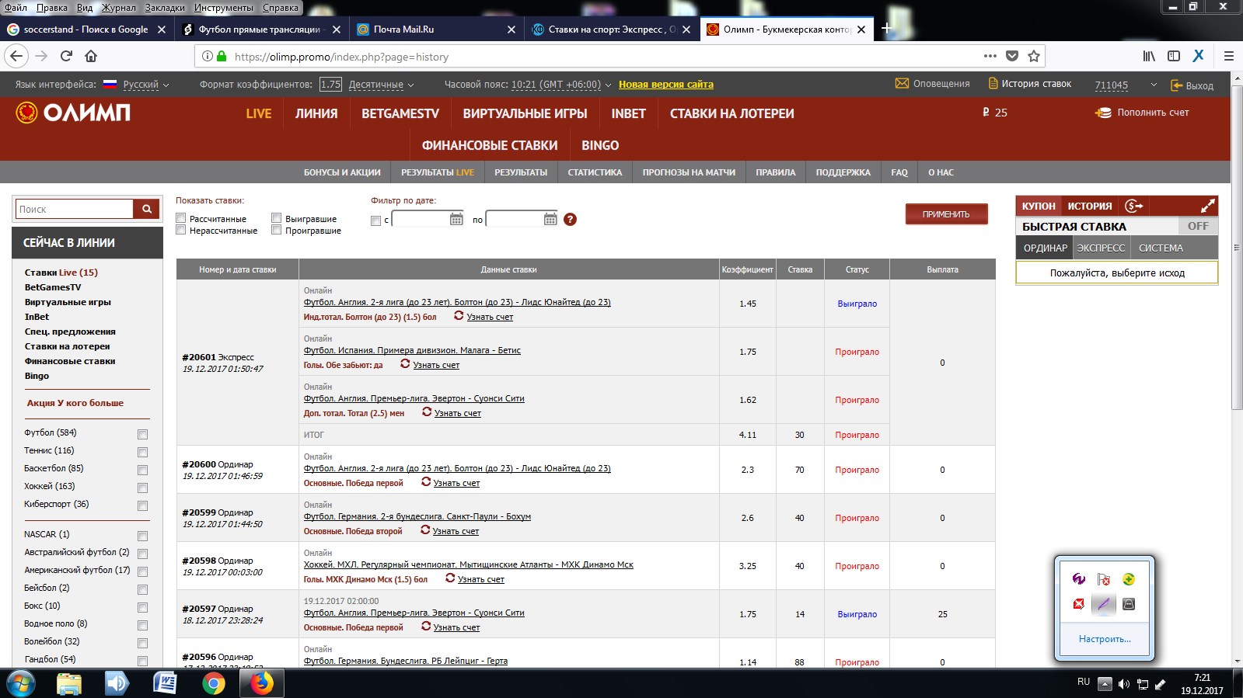Open the 'Новая версия сайта' link
This screenshot has height=698, width=1243.
[x=666, y=85]
